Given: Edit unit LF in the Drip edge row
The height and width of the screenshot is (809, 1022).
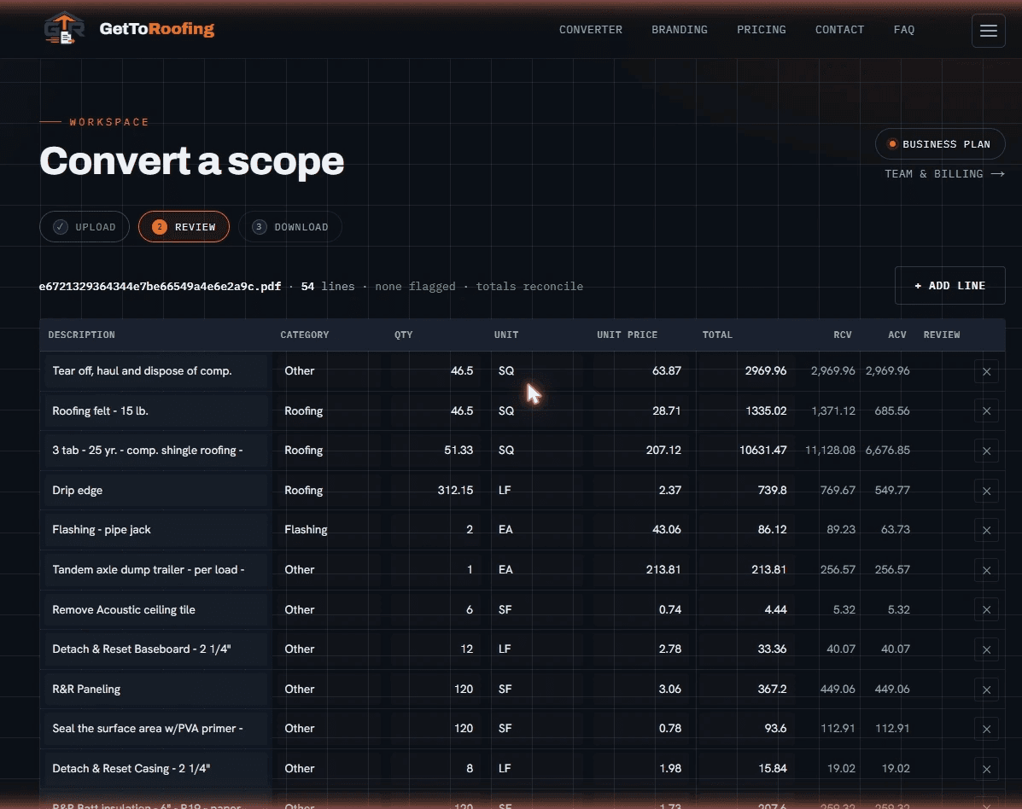Looking at the screenshot, I should coord(537,490).
